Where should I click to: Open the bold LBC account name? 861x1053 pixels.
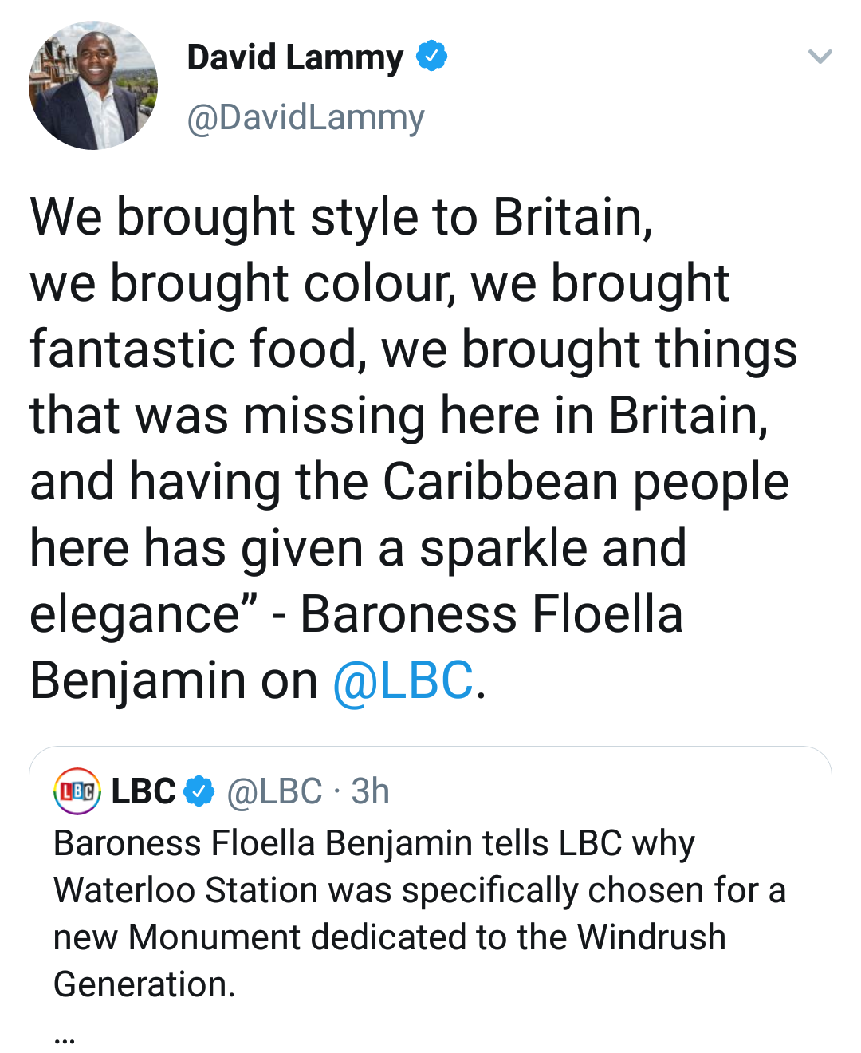pos(143,791)
